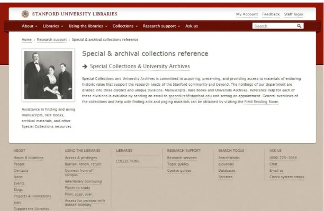
Task: Click 'Special & archival collections reference' page title
Action: [145, 54]
